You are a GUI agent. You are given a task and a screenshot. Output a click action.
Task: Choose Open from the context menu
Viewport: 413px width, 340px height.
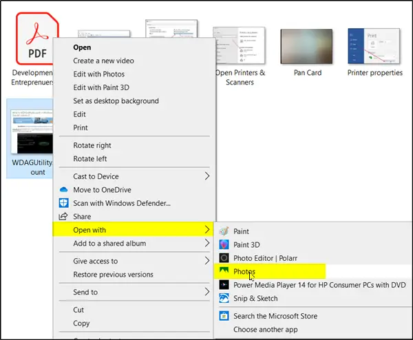[134, 47]
